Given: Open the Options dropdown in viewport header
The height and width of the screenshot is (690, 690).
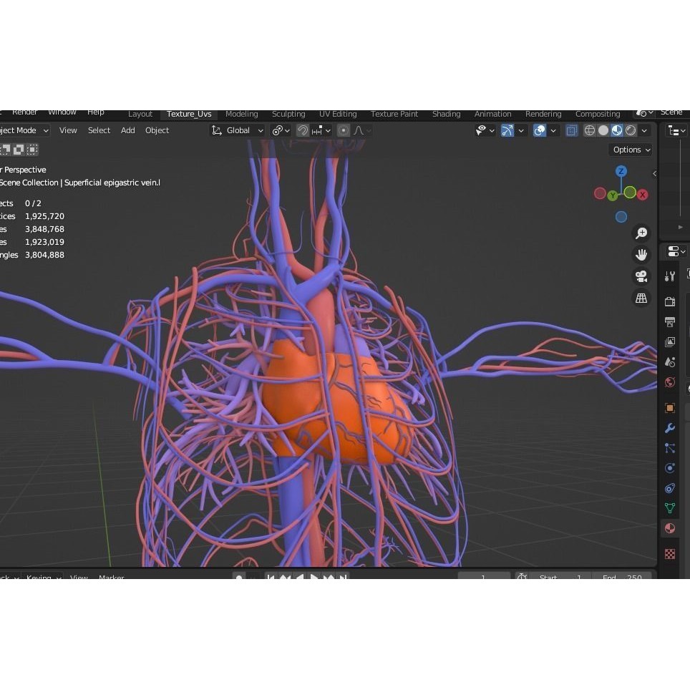Looking at the screenshot, I should click(x=629, y=149).
